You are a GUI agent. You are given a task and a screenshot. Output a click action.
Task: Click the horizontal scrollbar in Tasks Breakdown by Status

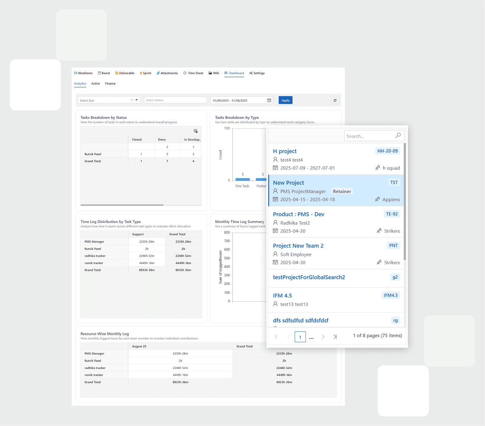122,205
